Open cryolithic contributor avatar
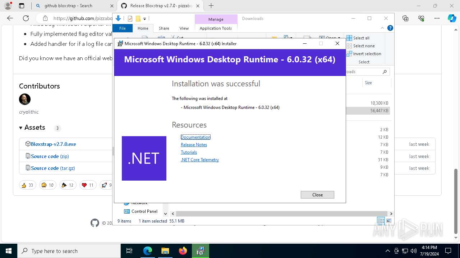The image size is (460, 258). [x=25, y=99]
